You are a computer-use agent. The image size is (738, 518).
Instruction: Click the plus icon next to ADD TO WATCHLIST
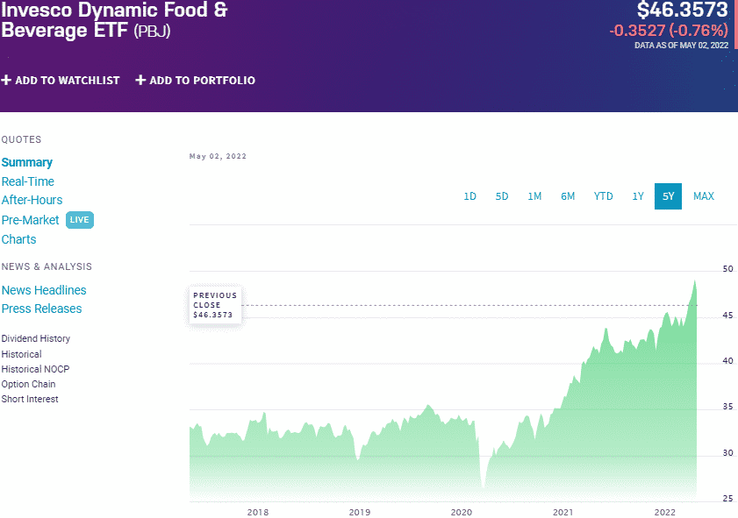click(8, 80)
